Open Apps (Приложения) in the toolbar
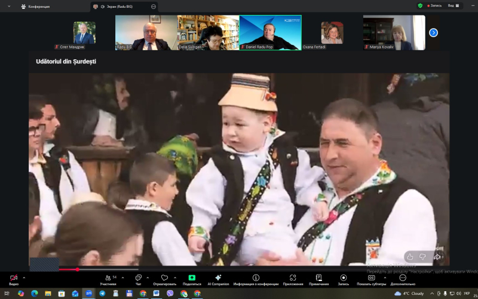 [x=293, y=278]
